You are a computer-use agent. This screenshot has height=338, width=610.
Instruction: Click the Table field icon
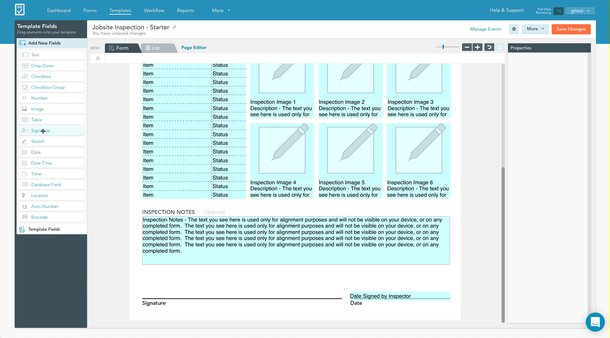click(x=25, y=120)
